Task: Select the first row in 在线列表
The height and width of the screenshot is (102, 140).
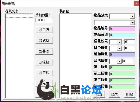Action: pos(19,16)
